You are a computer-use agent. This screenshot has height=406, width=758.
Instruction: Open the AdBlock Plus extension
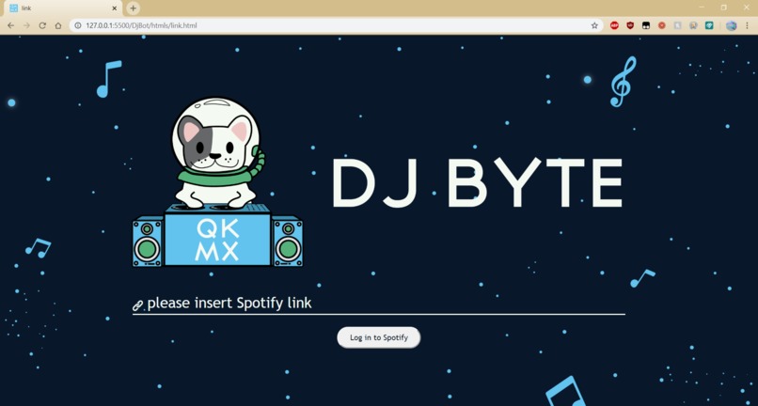pyautogui.click(x=614, y=25)
